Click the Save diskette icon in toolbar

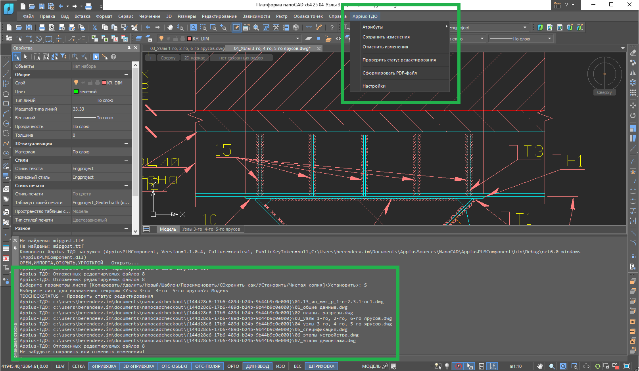(29, 27)
